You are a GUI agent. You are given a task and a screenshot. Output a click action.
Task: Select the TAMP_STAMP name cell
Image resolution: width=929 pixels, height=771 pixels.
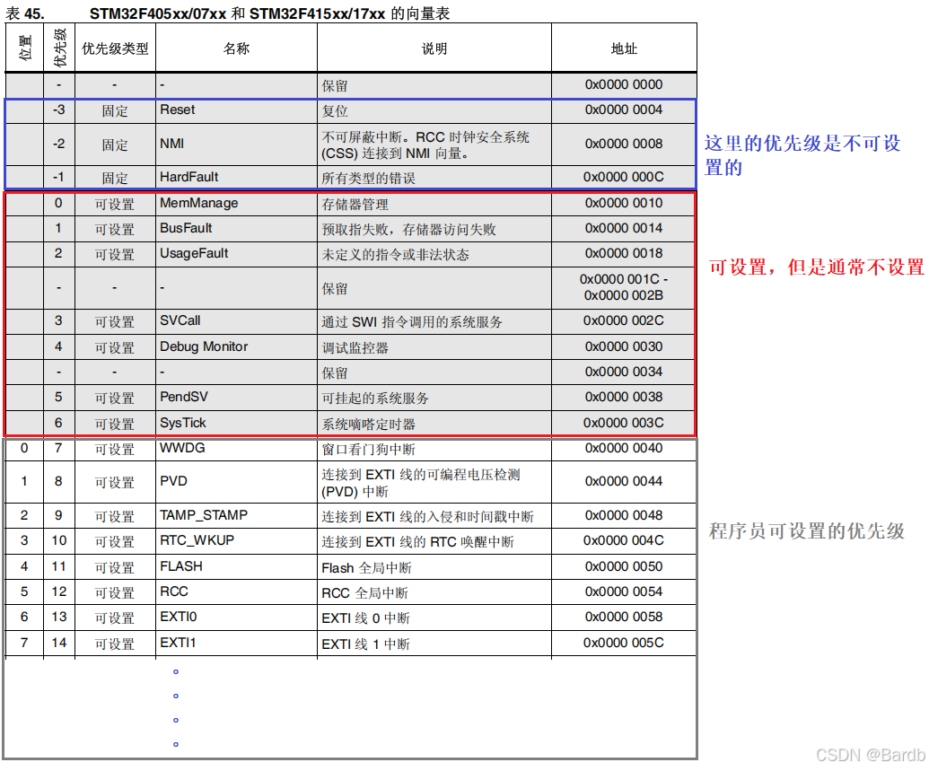click(236, 515)
